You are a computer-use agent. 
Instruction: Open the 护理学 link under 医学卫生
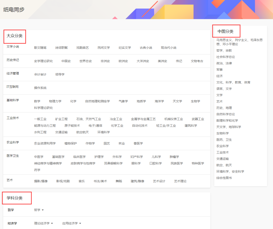tap(99, 157)
